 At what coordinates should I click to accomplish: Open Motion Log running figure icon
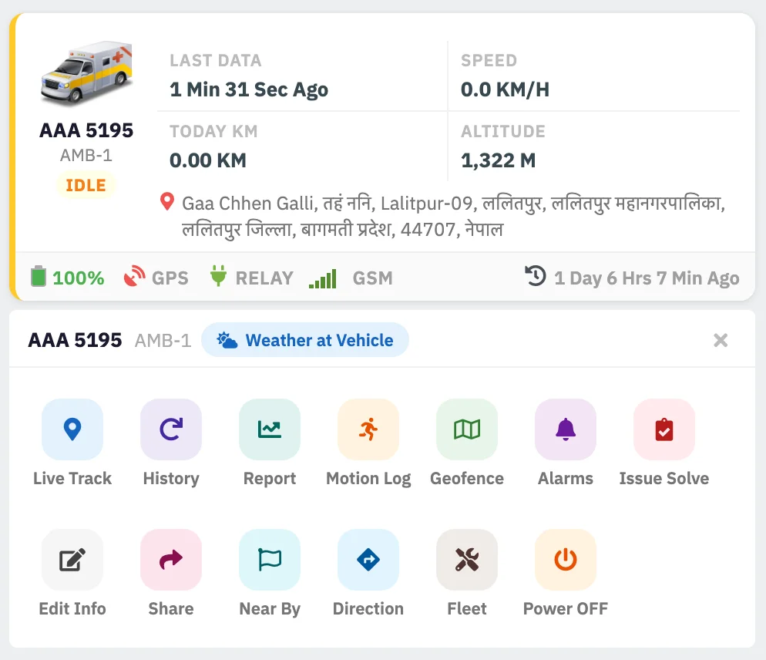pos(368,429)
